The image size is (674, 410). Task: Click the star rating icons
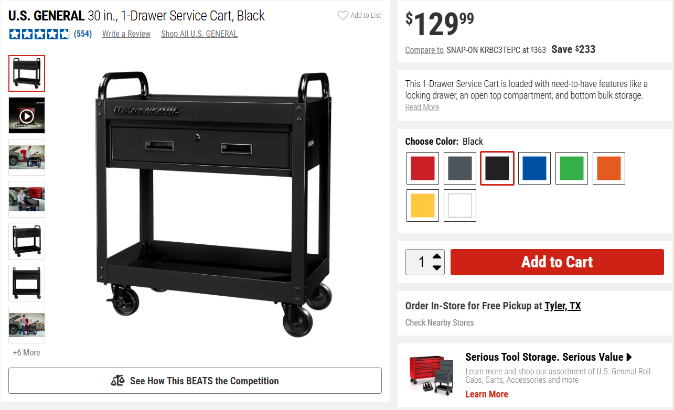(x=39, y=34)
